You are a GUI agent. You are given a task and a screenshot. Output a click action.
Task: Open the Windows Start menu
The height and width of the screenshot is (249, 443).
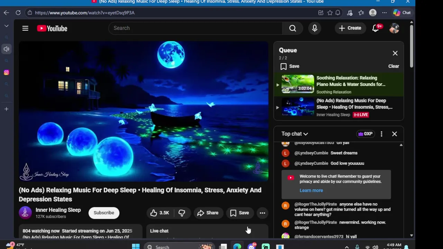(136, 247)
